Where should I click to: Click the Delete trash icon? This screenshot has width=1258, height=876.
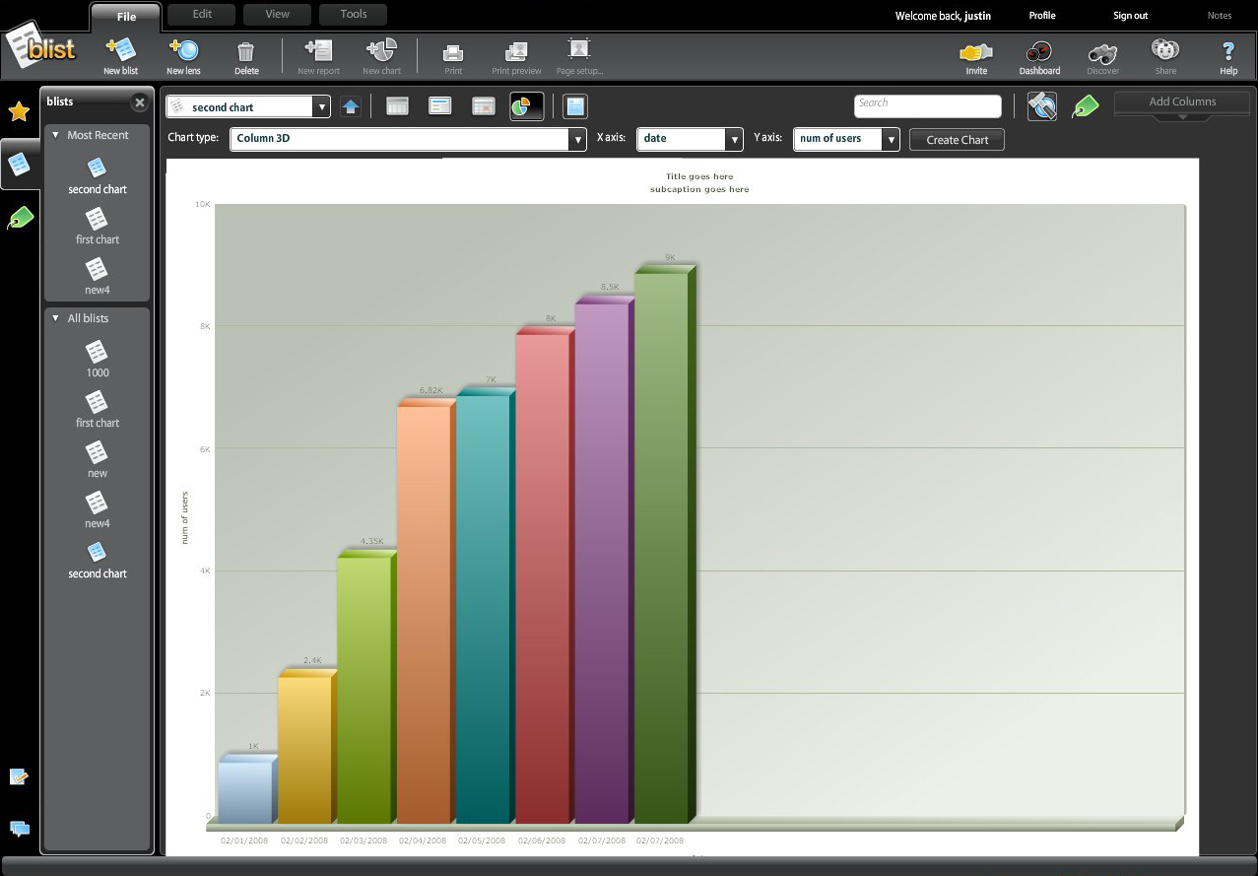(246, 51)
